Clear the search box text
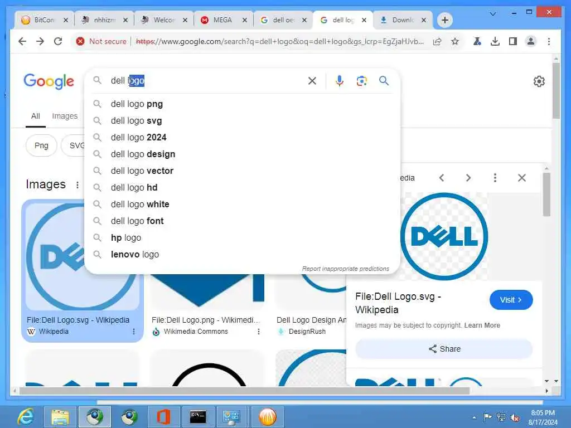Screen dimensions: 571x428 pos(312,81)
